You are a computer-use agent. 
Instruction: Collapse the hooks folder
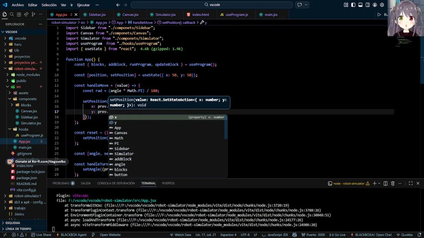click(x=23, y=129)
